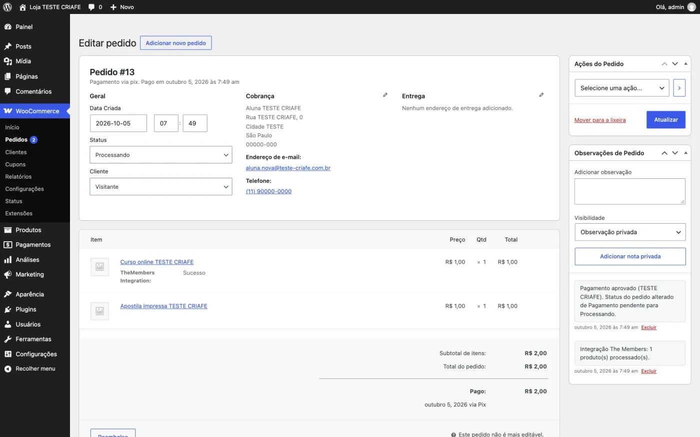Click the Adicionar novo pedido button
Screen dimensions: 700x437
click(x=176, y=43)
